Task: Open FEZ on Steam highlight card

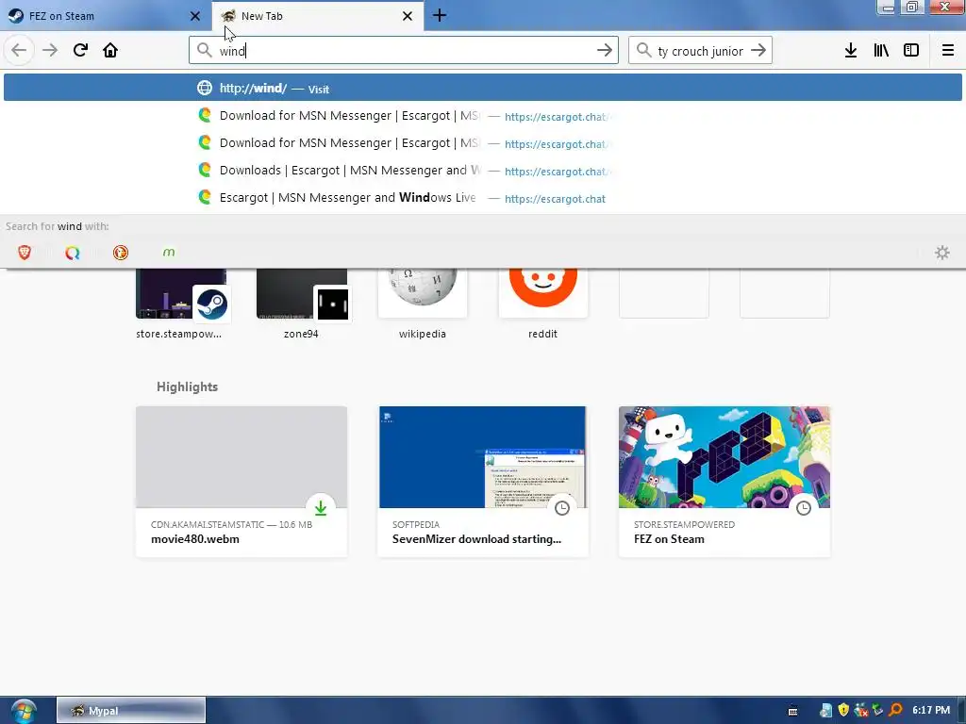Action: point(724,482)
